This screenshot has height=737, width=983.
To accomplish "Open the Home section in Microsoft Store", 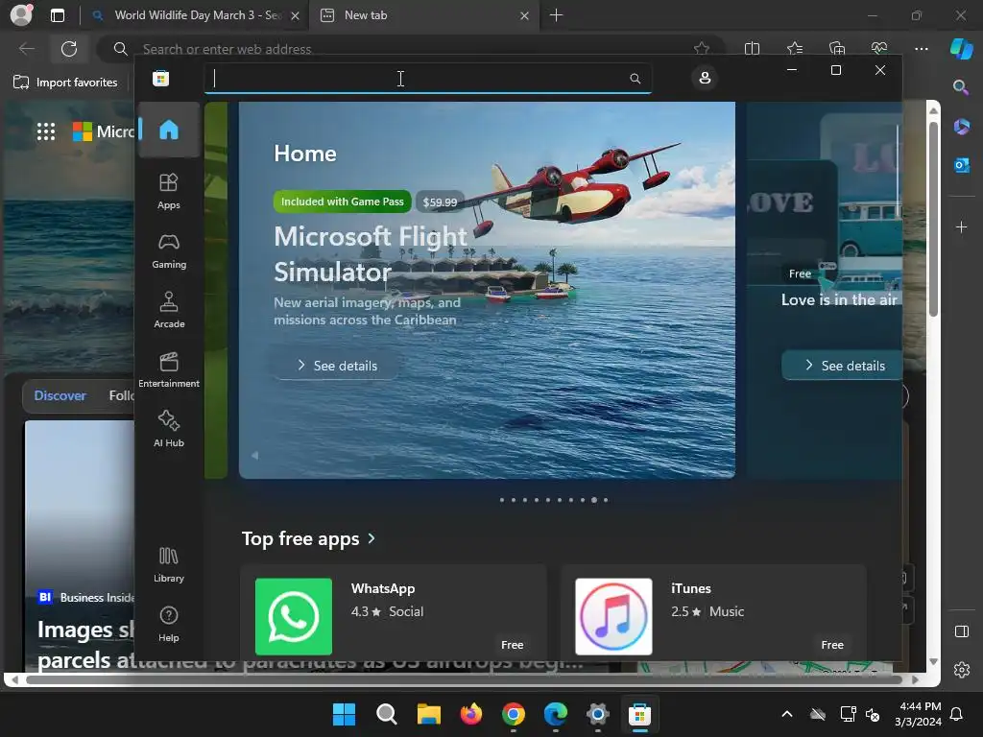I will pos(169,130).
